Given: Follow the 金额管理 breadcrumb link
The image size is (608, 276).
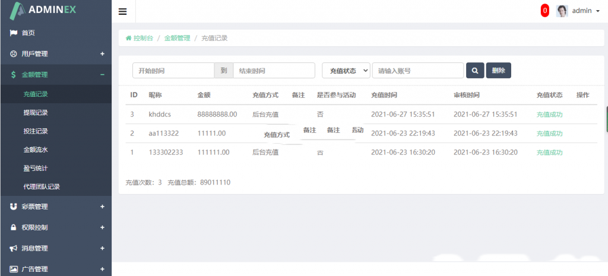Looking at the screenshot, I should (177, 38).
